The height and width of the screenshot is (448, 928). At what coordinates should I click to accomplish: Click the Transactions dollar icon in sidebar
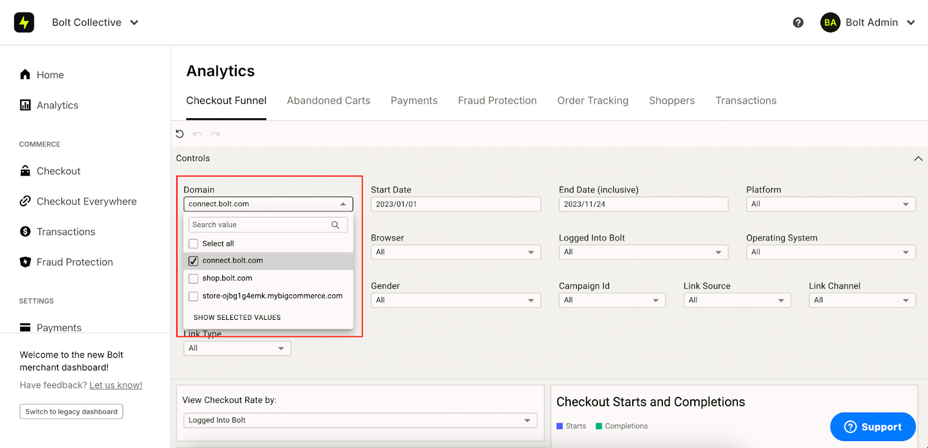[25, 231]
